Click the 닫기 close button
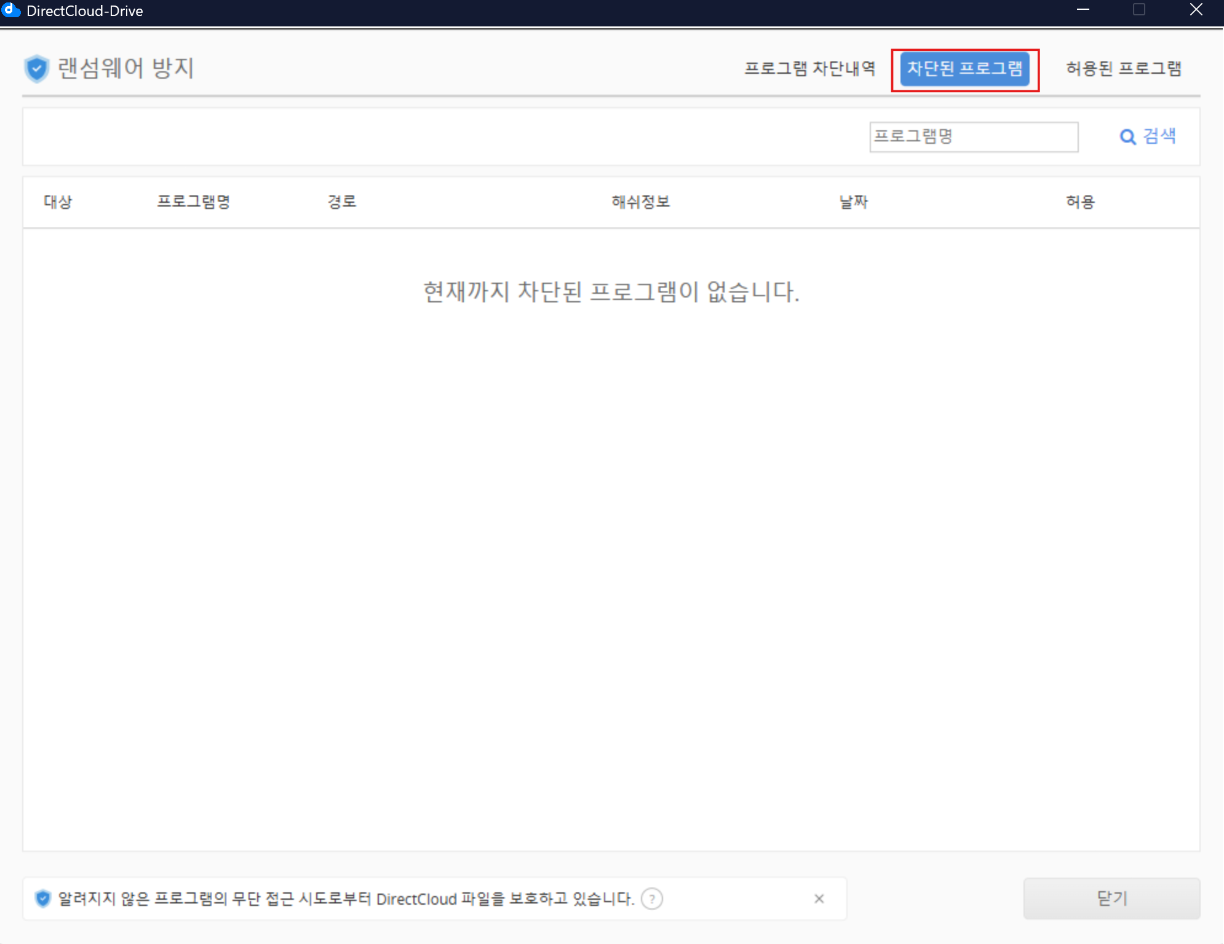This screenshot has width=1224, height=944. [1111, 899]
